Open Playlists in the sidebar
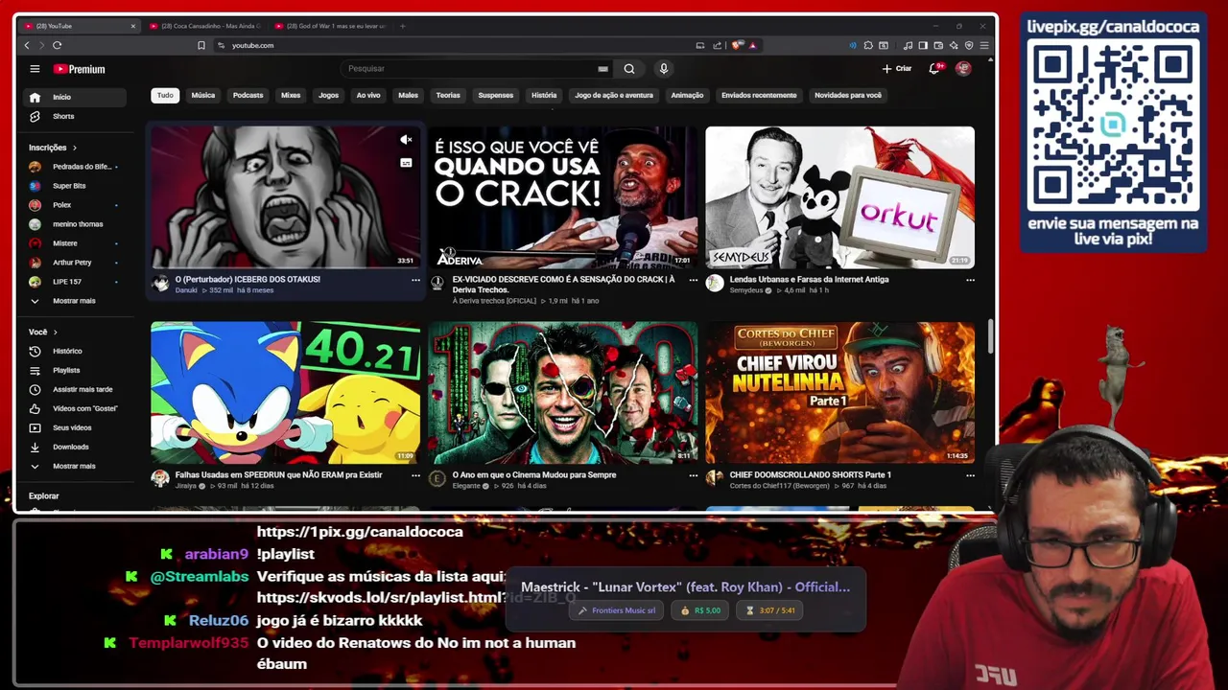The height and width of the screenshot is (690, 1228). [x=75, y=370]
